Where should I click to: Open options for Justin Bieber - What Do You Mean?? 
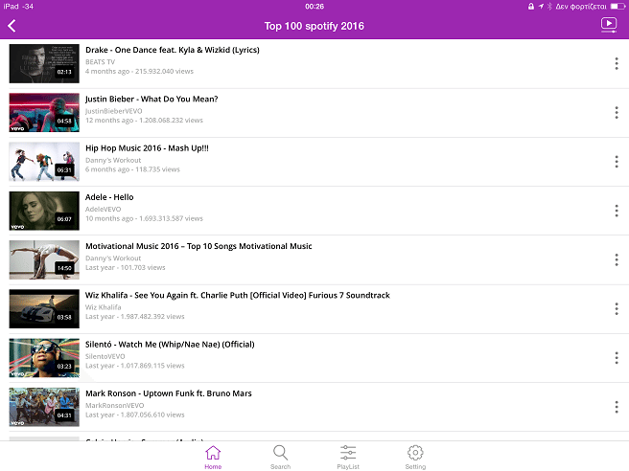click(x=617, y=113)
